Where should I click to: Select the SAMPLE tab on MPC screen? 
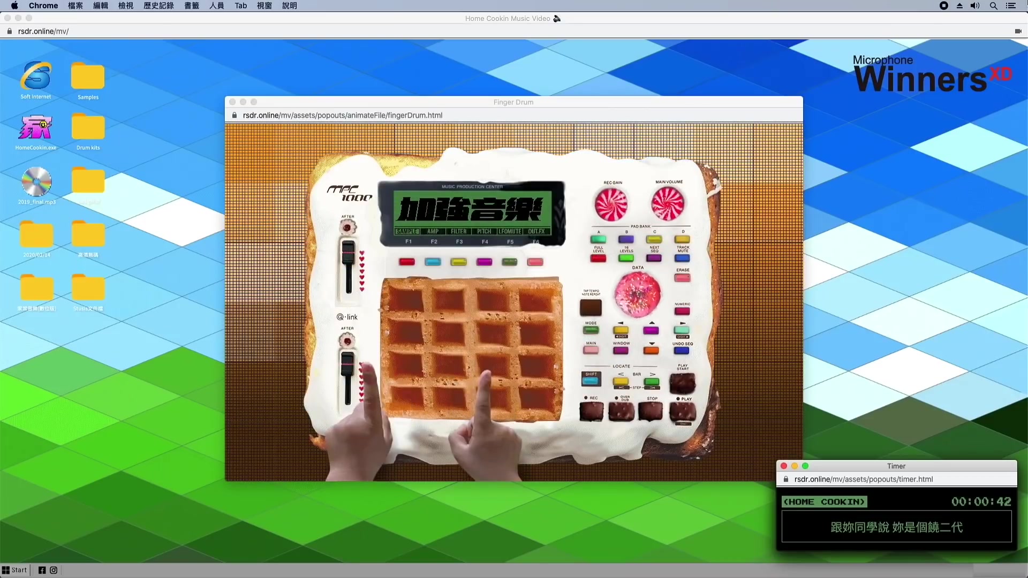click(407, 231)
